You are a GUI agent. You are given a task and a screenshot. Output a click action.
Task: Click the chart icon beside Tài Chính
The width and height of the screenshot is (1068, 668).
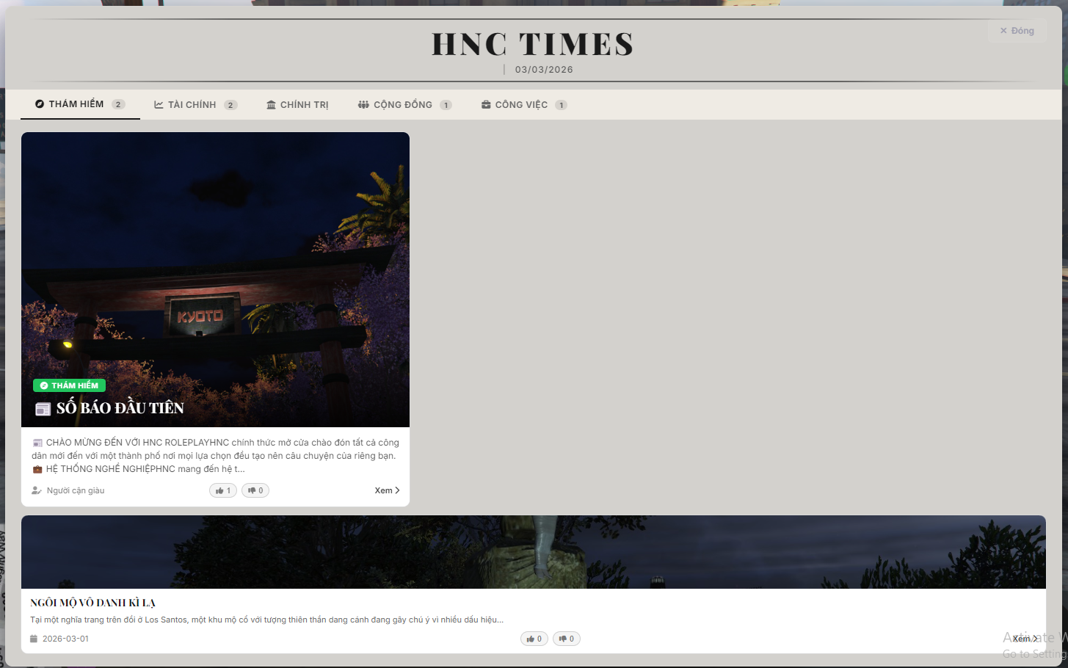coord(159,105)
